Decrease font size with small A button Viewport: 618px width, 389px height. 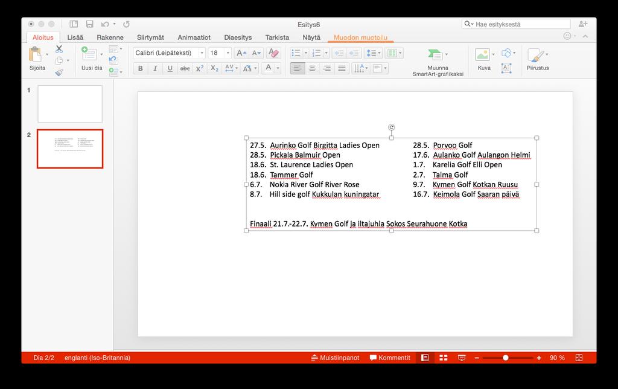coord(256,53)
